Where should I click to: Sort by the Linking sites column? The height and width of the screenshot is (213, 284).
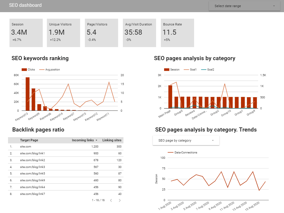coord(112,140)
